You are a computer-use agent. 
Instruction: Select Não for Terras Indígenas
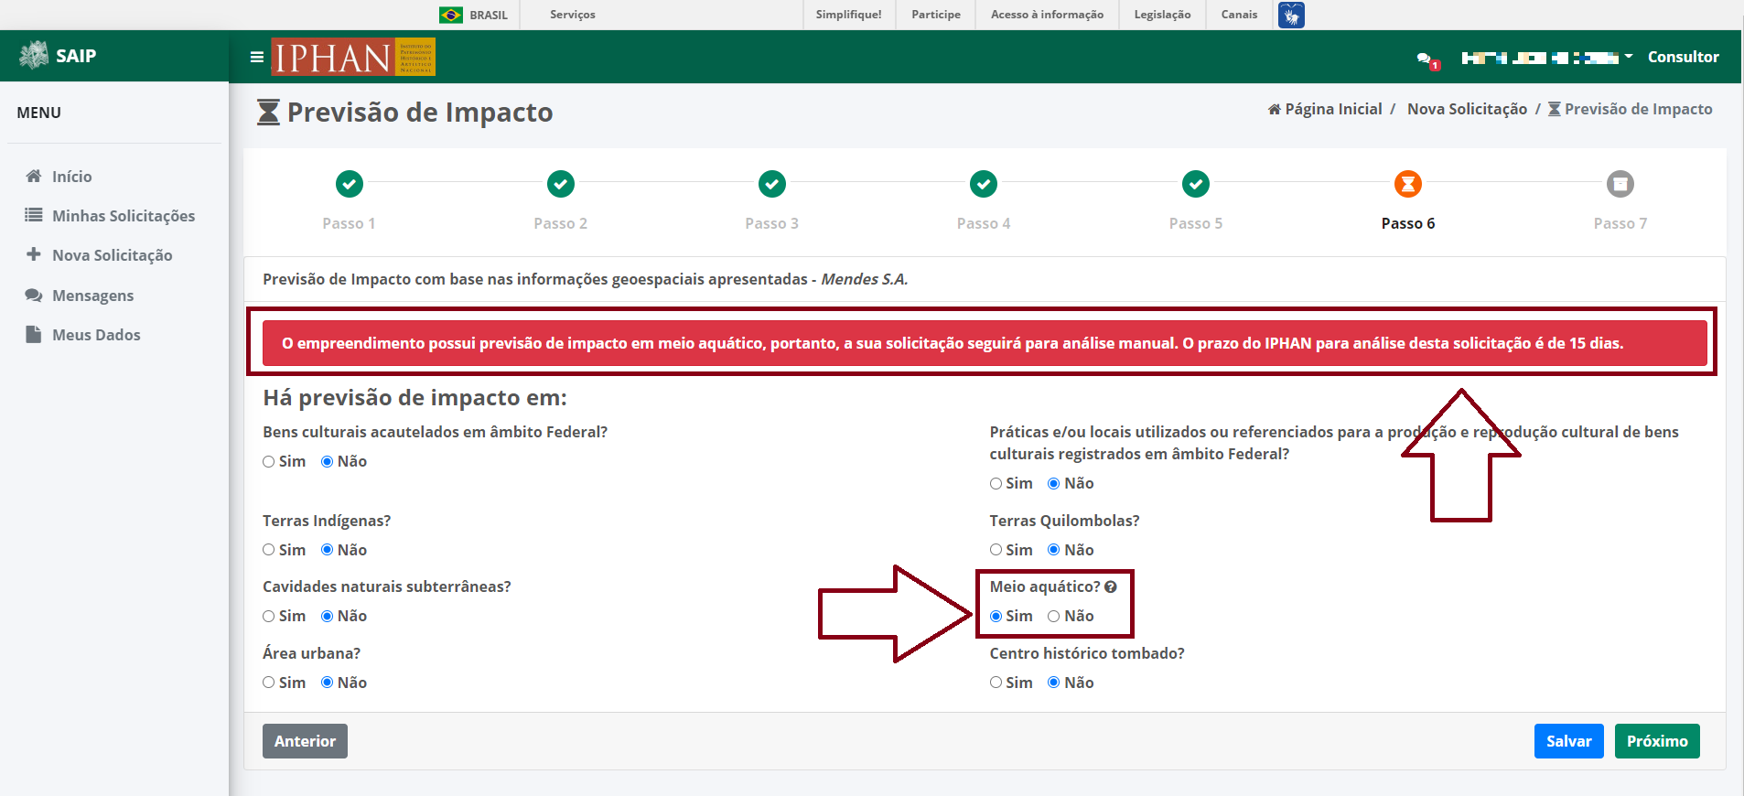(x=327, y=550)
